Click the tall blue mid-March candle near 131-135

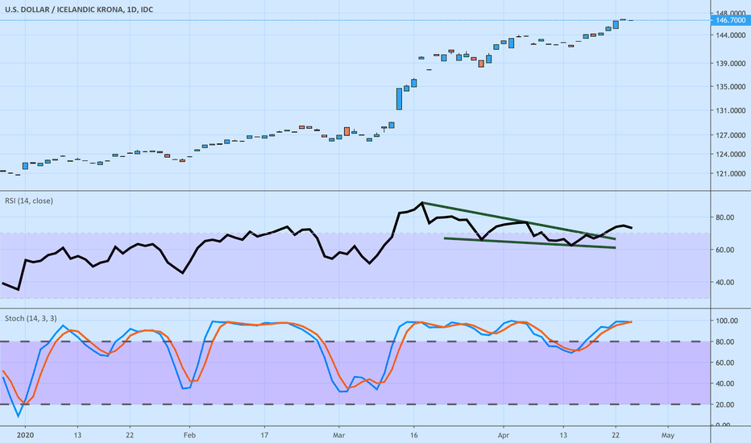click(x=399, y=98)
